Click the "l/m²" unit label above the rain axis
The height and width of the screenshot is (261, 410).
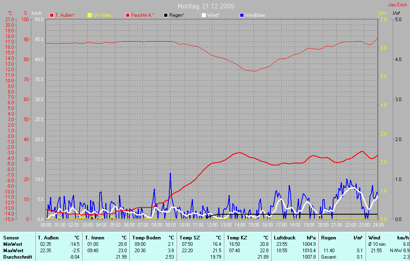coord(396,13)
